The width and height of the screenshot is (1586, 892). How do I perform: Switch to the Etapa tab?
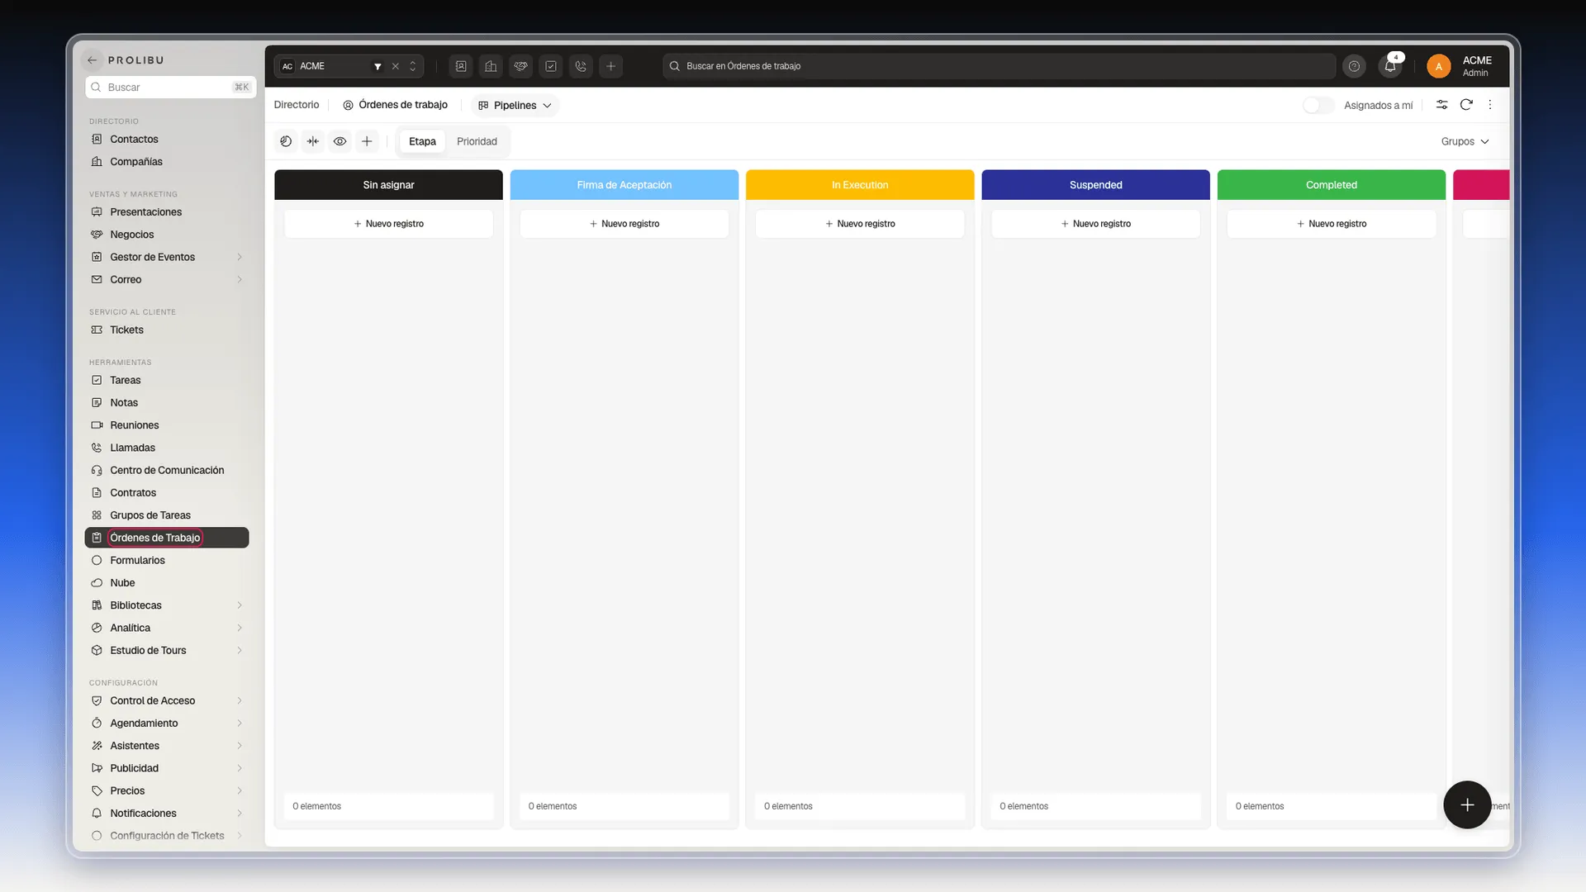pos(422,141)
